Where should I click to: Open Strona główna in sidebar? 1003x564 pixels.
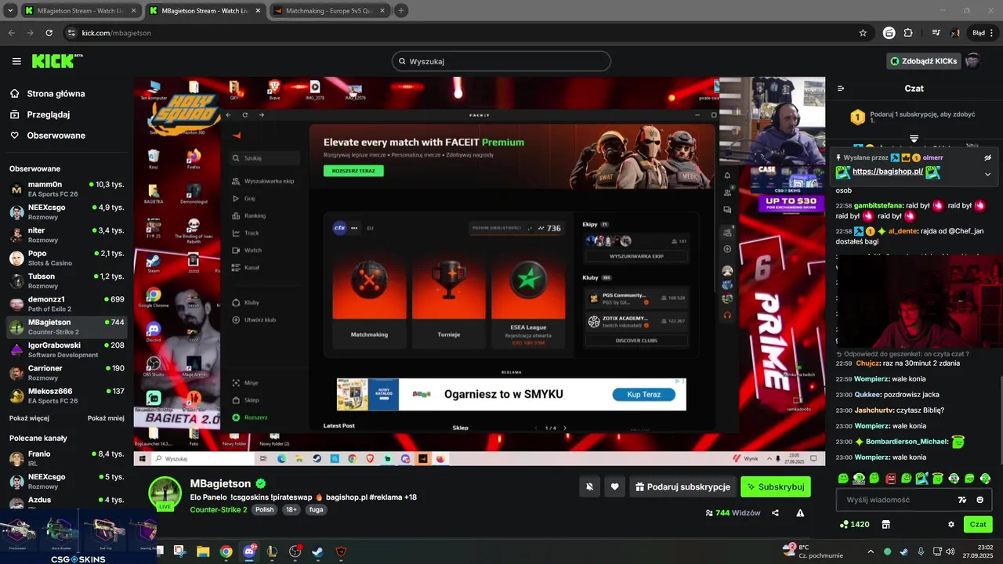point(48,94)
